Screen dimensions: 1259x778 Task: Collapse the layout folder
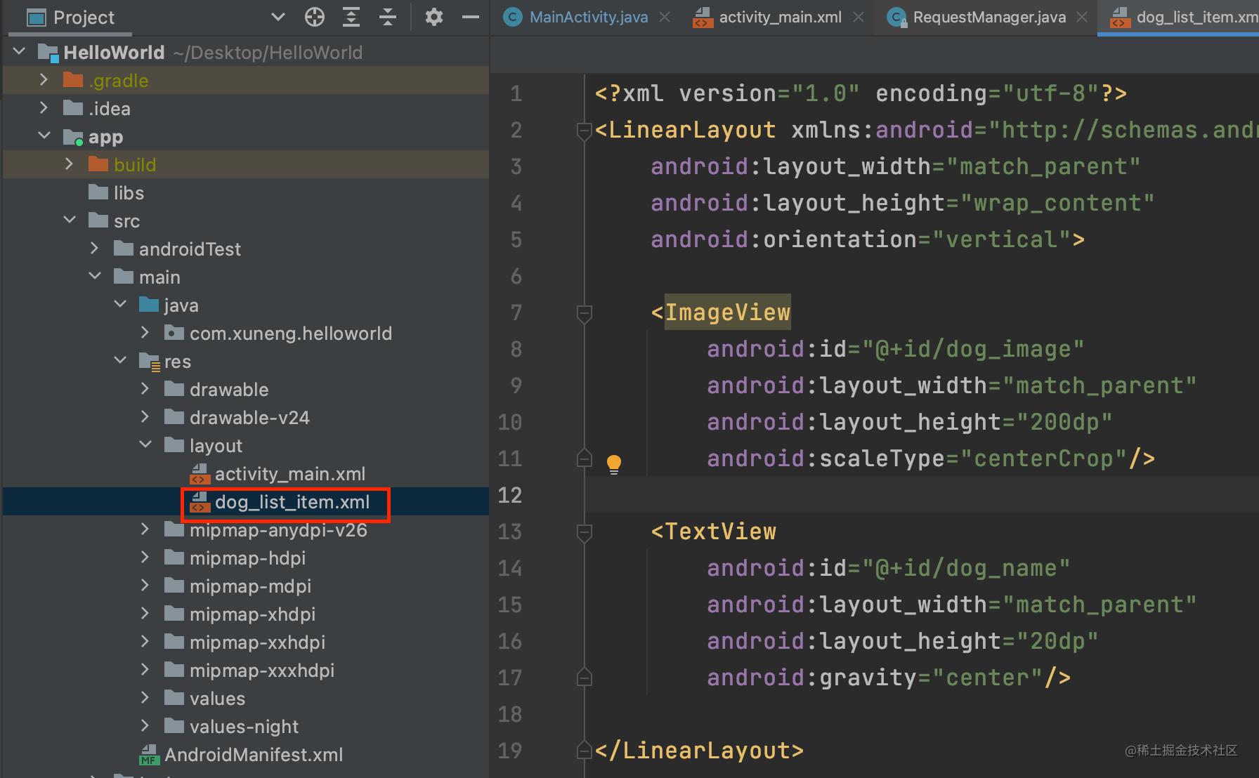[145, 445]
